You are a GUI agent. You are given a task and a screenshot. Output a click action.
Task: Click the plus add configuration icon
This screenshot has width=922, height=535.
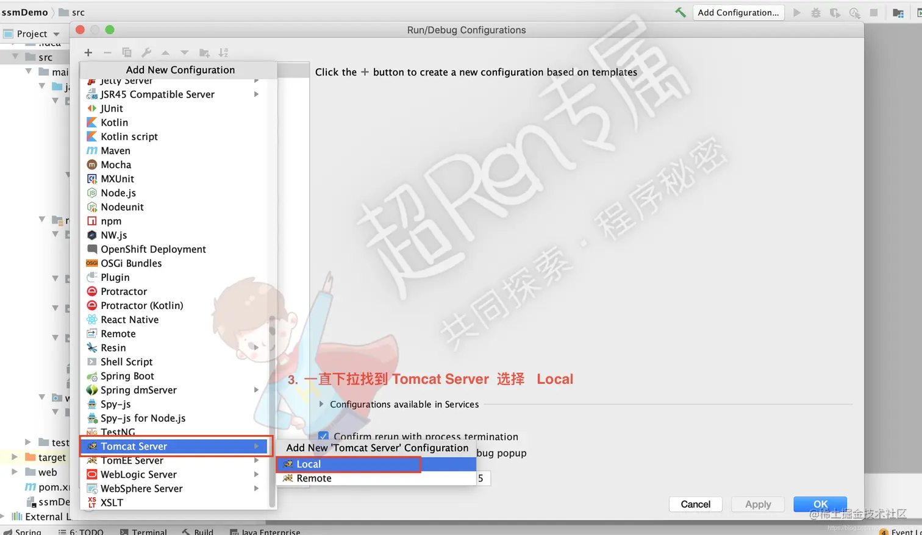point(88,52)
